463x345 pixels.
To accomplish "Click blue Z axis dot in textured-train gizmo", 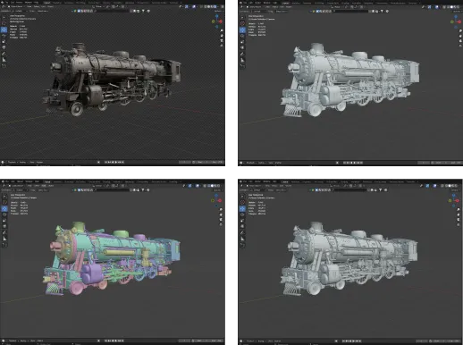I will point(216,16).
